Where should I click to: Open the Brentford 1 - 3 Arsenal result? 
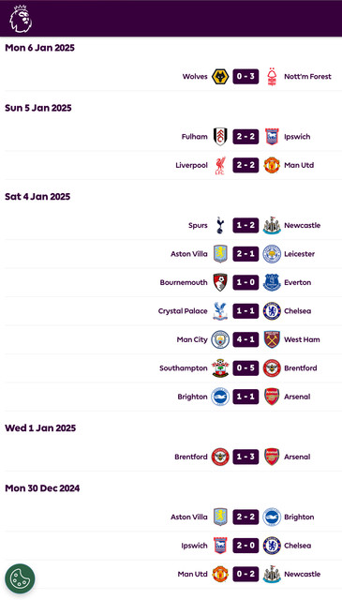click(245, 457)
